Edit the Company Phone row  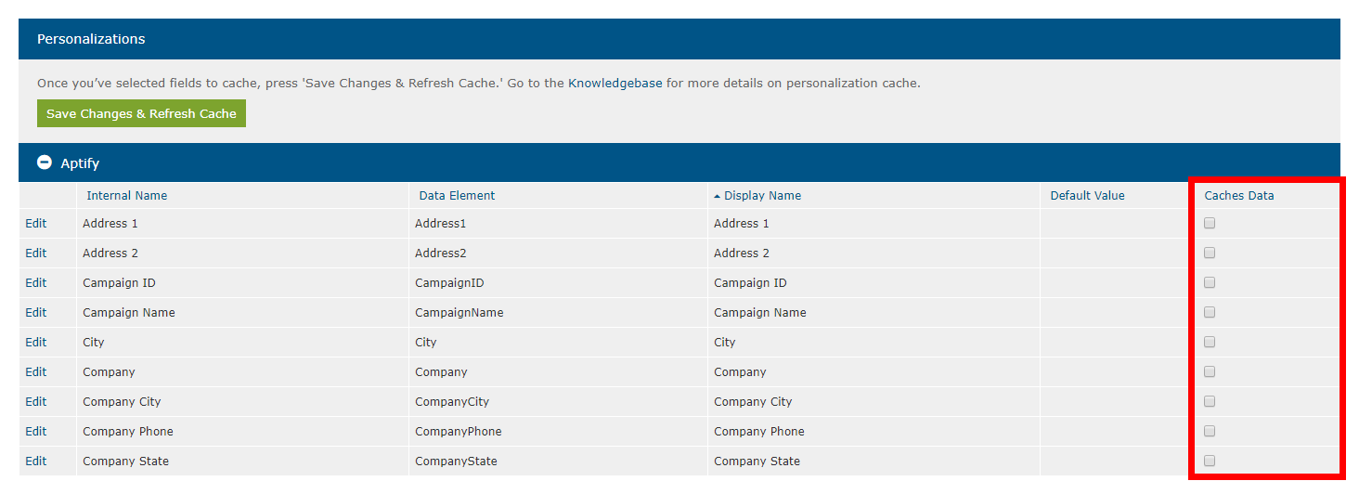[x=36, y=431]
